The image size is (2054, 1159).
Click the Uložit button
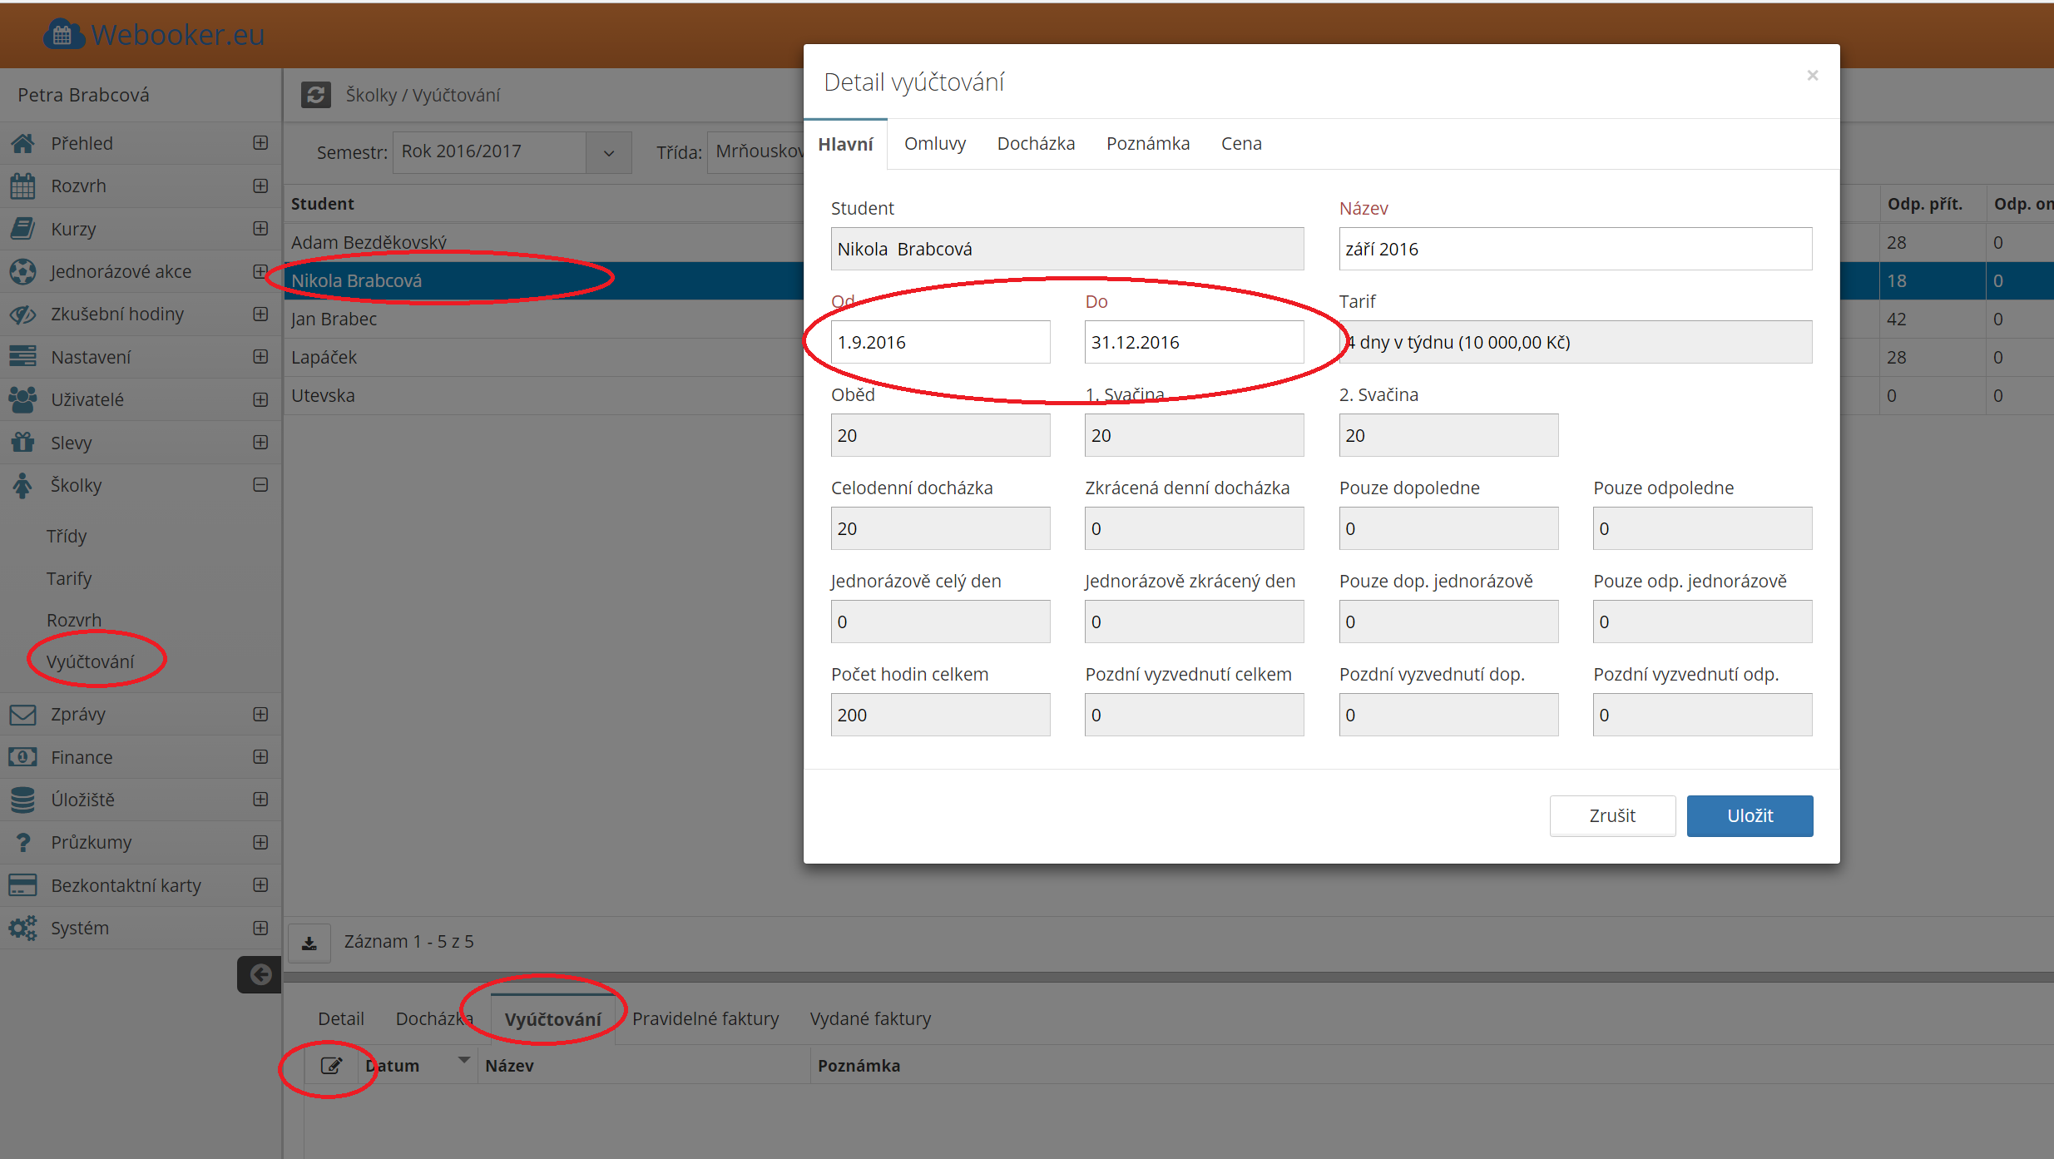tap(1750, 815)
